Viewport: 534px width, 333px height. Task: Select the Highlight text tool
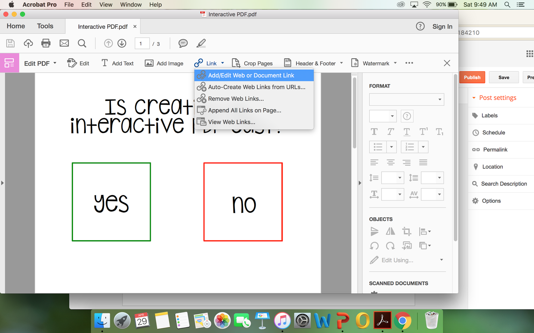click(201, 43)
